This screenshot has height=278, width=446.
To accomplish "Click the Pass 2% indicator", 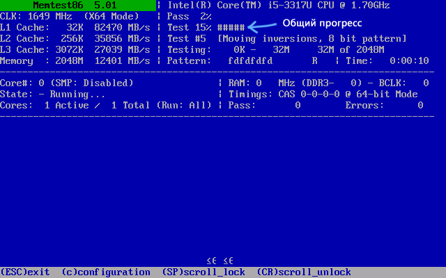I will coord(189,17).
